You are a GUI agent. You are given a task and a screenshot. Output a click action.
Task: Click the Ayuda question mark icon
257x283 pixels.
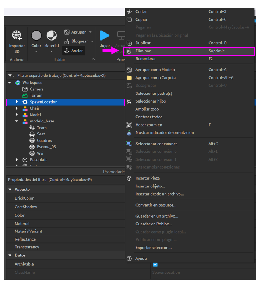[x=129, y=258]
